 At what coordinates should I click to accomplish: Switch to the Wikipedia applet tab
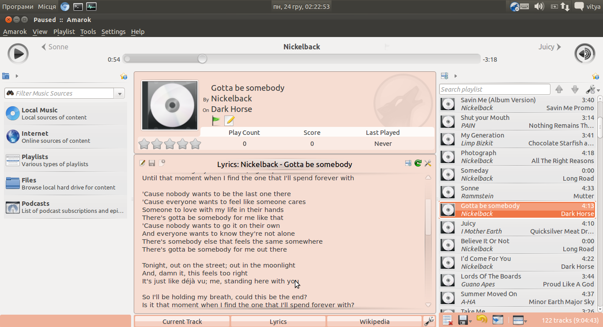374,322
